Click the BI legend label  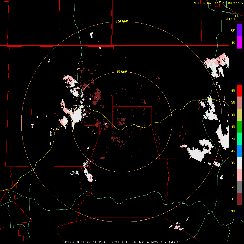pyautogui.click(x=233, y=199)
